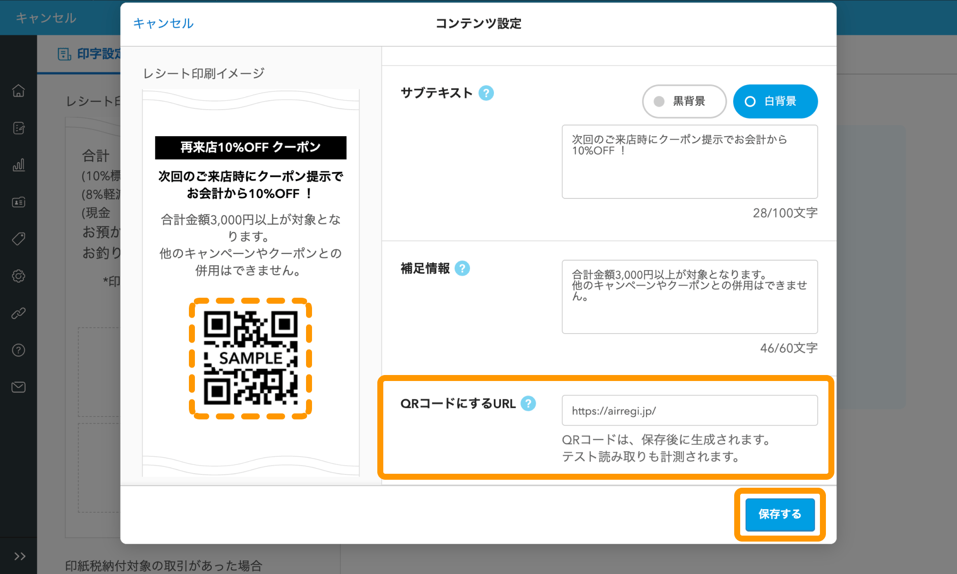Click the 46/60文字 character counter
This screenshot has width=957, height=574.
click(x=789, y=348)
